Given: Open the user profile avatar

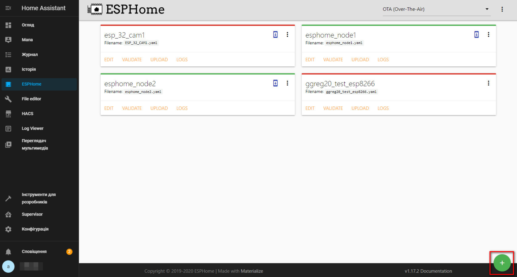Looking at the screenshot, I should (8, 267).
